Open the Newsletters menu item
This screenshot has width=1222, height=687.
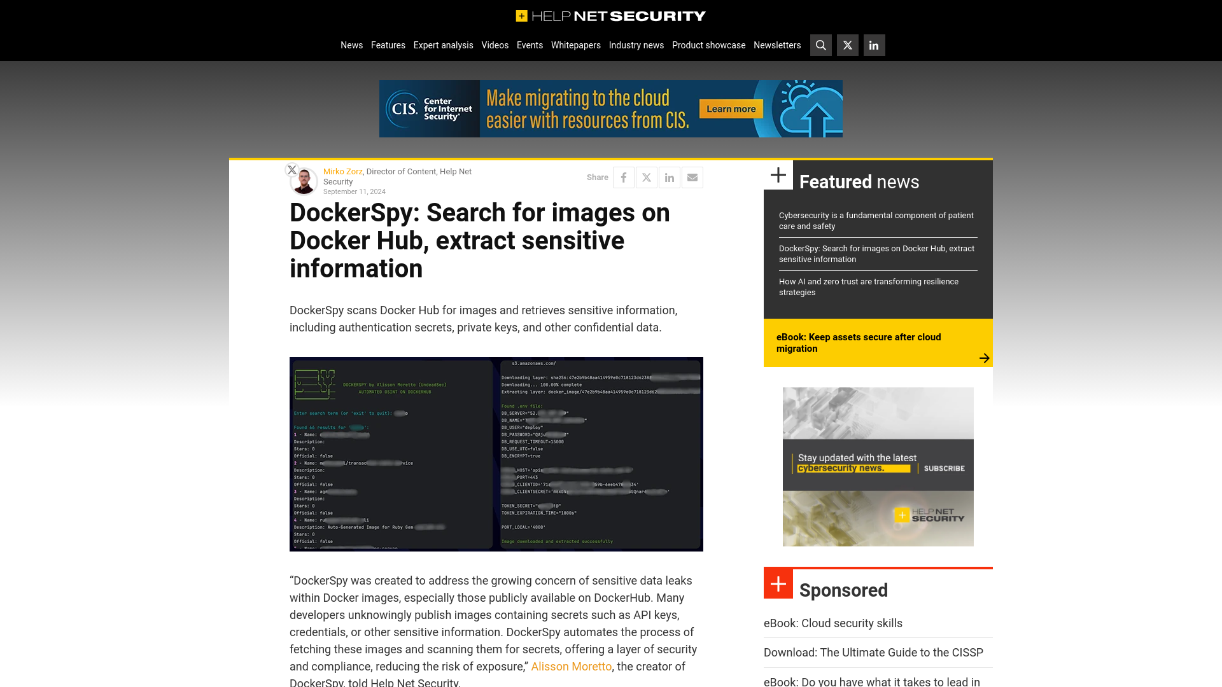coord(777,45)
